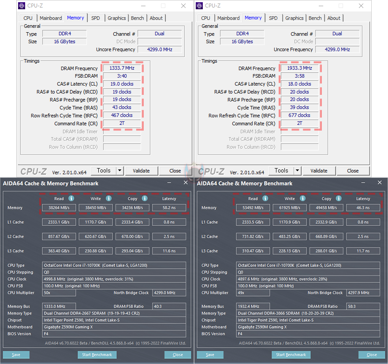The height and width of the screenshot is (364, 388).
Task: Show About tab in right CPU-Z window
Action: tap(334, 18)
